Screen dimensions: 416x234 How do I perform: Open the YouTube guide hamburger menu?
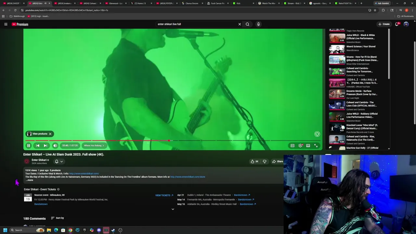[6, 24]
